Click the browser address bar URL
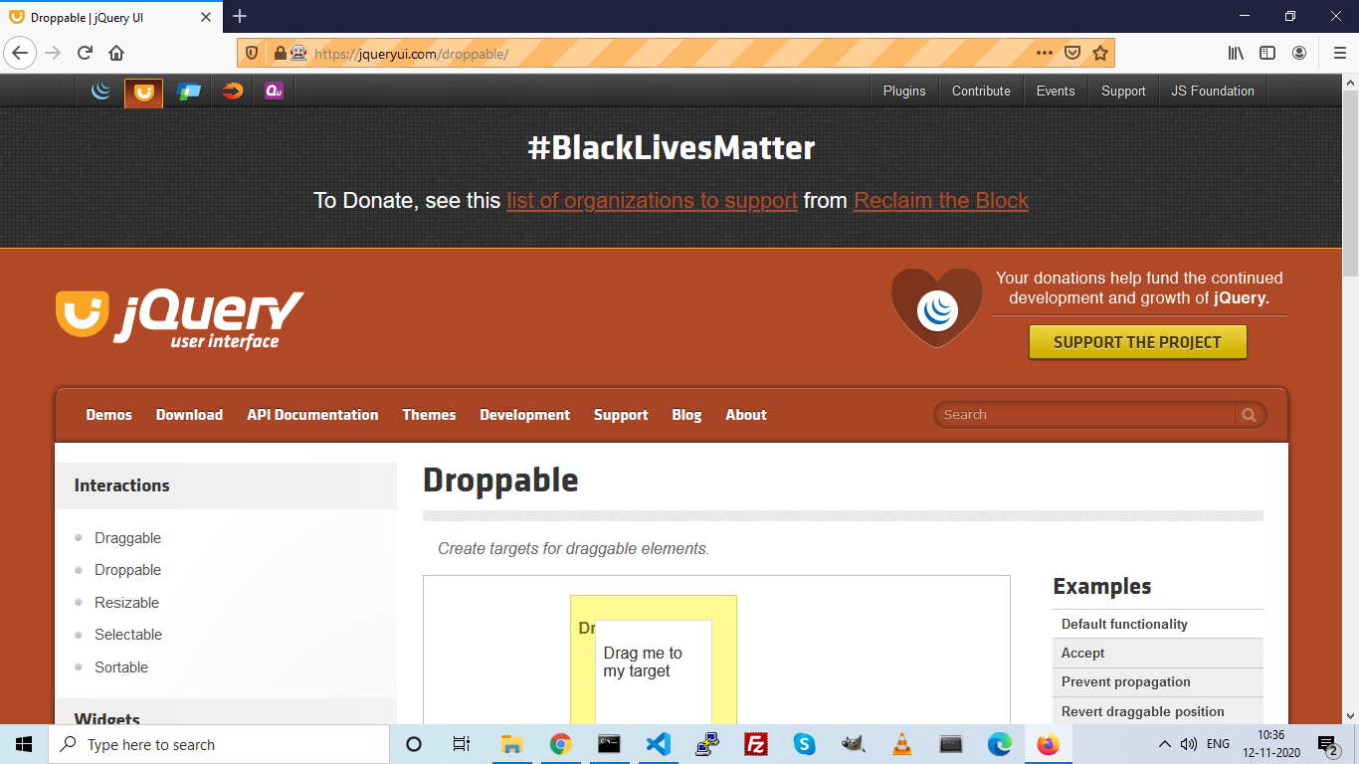Viewport: 1359px width, 764px height. [412, 54]
